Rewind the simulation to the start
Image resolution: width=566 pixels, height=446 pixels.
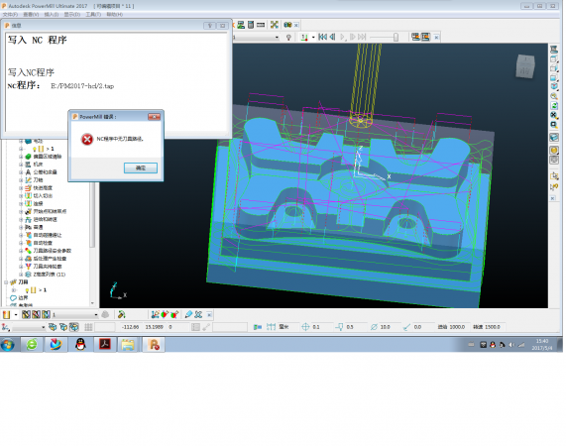[x=323, y=37]
